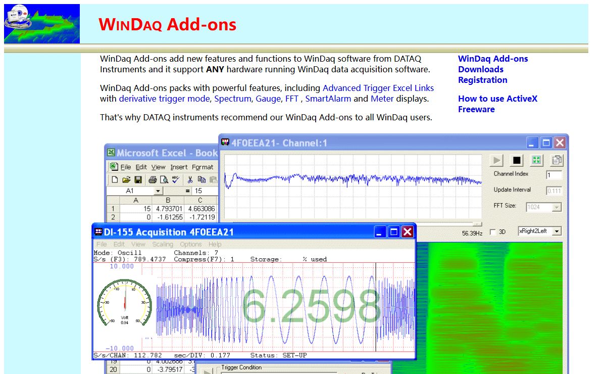Screen dimensions: 606x374
Task: Click the play button in Channel:1 spectrum window
Action: (x=497, y=160)
